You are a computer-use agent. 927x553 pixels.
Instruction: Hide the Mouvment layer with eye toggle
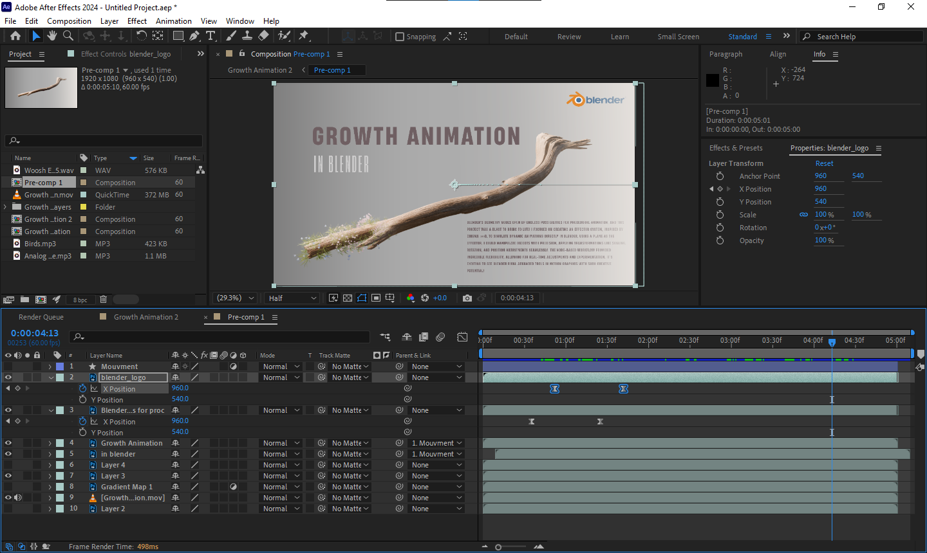[8, 367]
